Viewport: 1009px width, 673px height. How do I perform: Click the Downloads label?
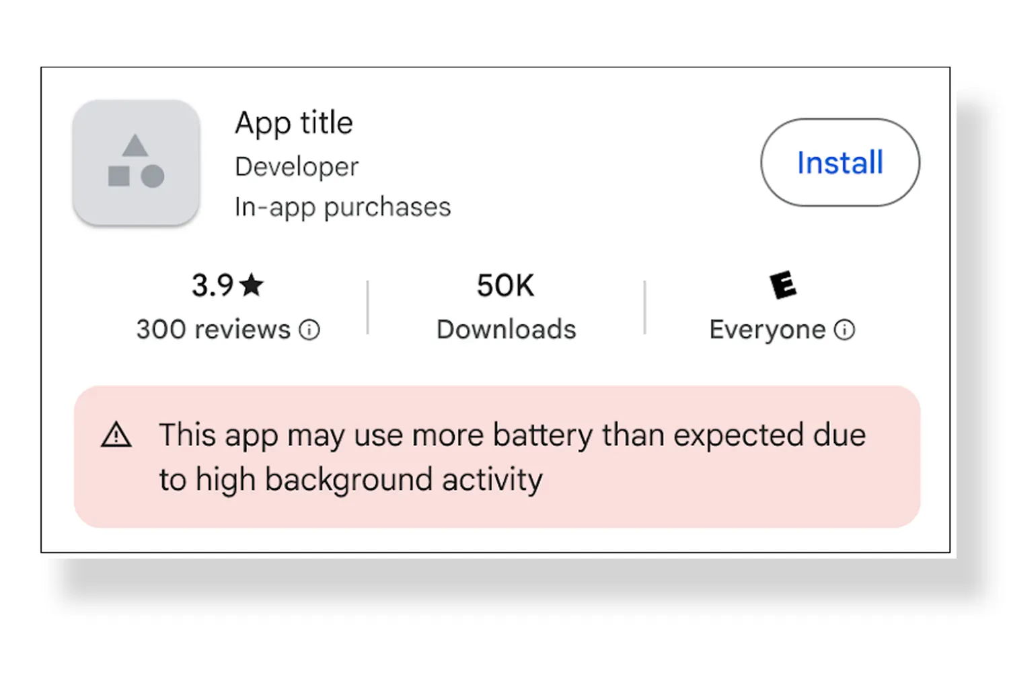click(x=506, y=330)
